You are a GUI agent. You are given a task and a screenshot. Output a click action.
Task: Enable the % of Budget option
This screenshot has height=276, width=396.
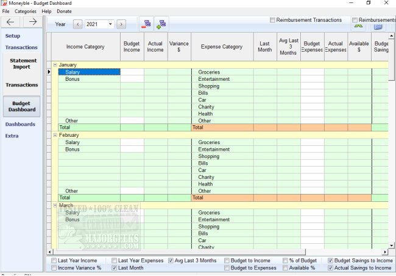[x=285, y=260]
